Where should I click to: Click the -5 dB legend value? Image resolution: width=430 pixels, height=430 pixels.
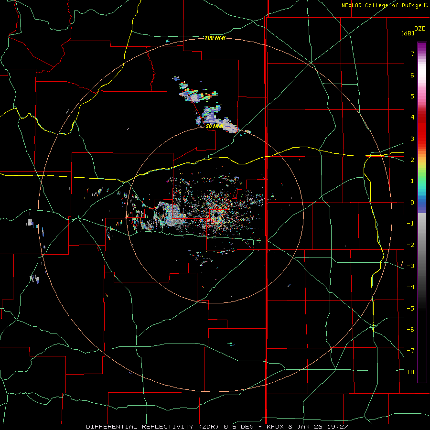coord(410,309)
